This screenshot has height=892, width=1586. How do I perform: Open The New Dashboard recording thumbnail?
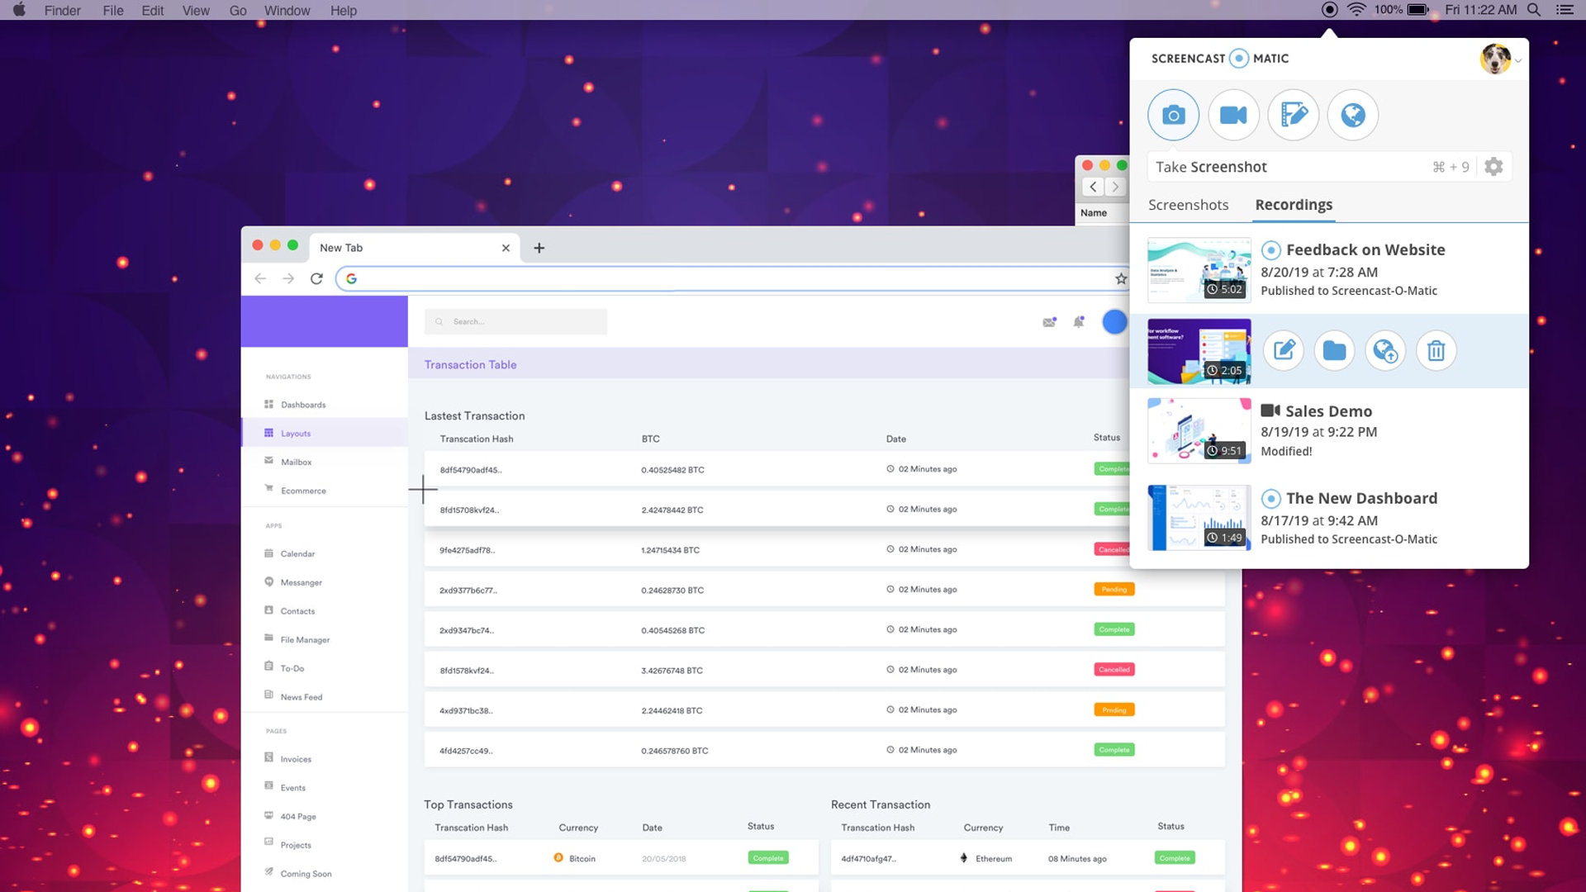point(1199,518)
